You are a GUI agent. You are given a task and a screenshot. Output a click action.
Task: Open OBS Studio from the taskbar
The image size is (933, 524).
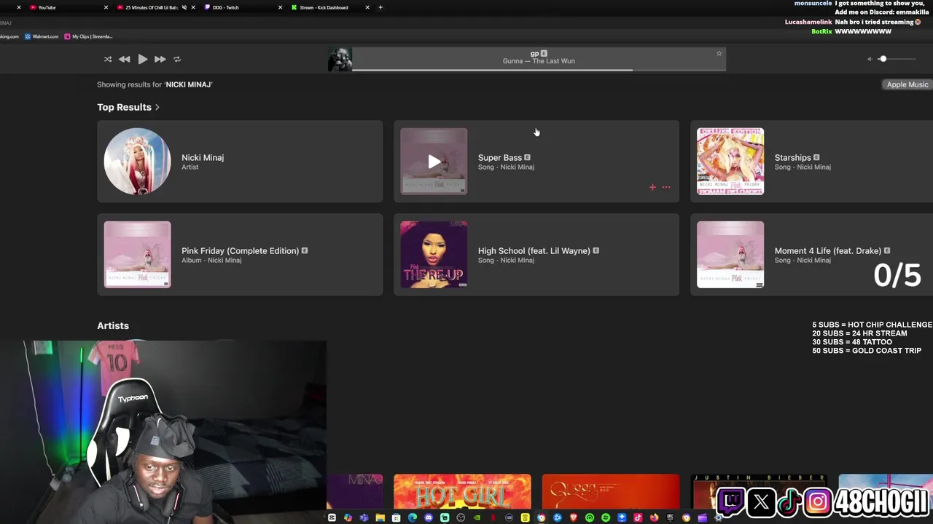(461, 517)
